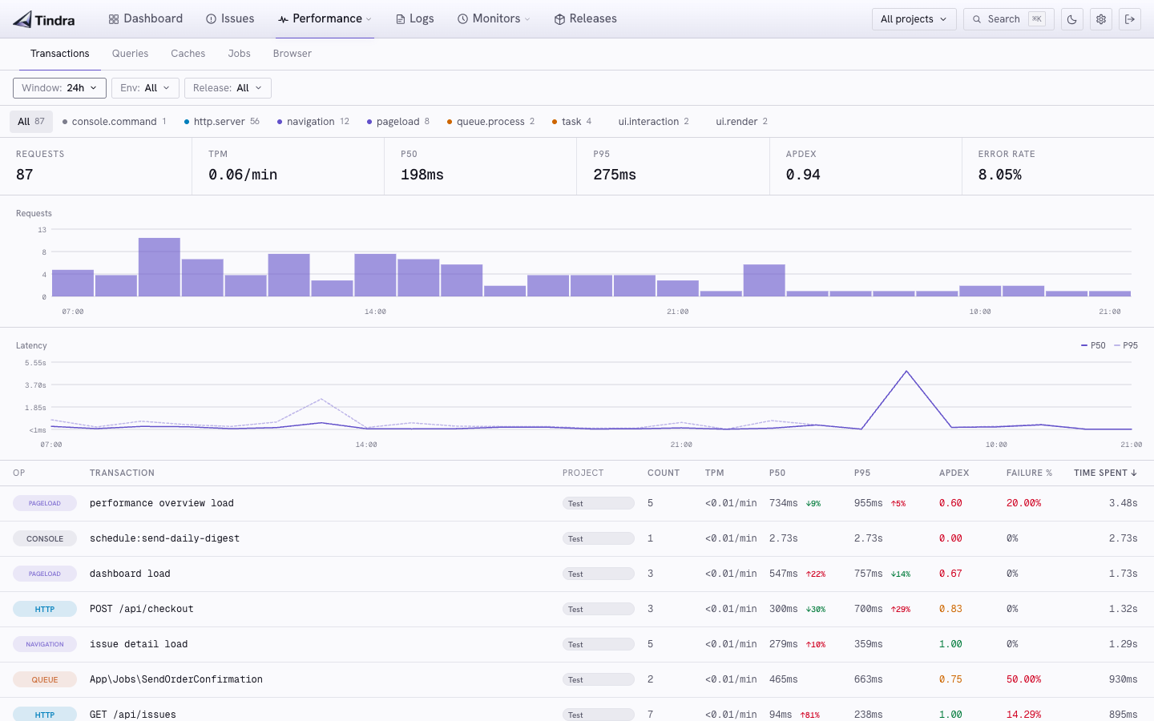Filter by console.command operation
1154x721 pixels.
pos(114,122)
